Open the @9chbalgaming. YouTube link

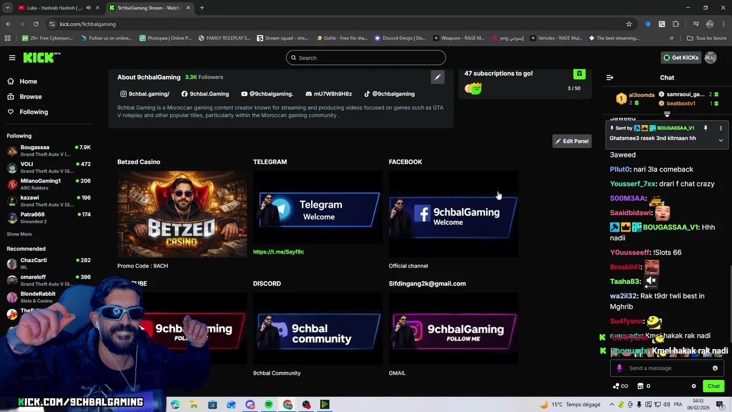coord(267,94)
